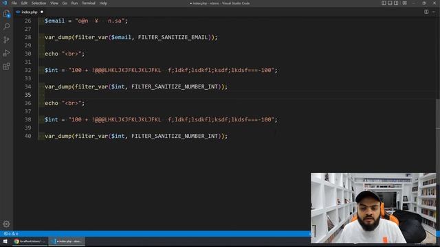Click the PHP file icon on the index.php tab
440x247 pixels.
tap(18, 12)
